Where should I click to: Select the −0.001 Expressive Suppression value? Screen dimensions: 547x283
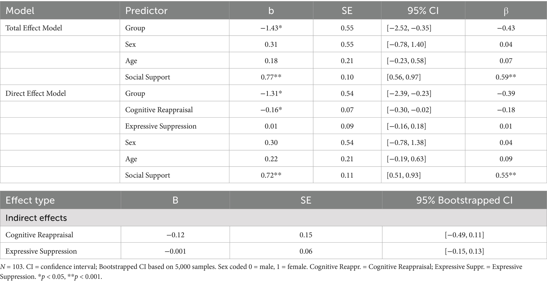coord(175,251)
